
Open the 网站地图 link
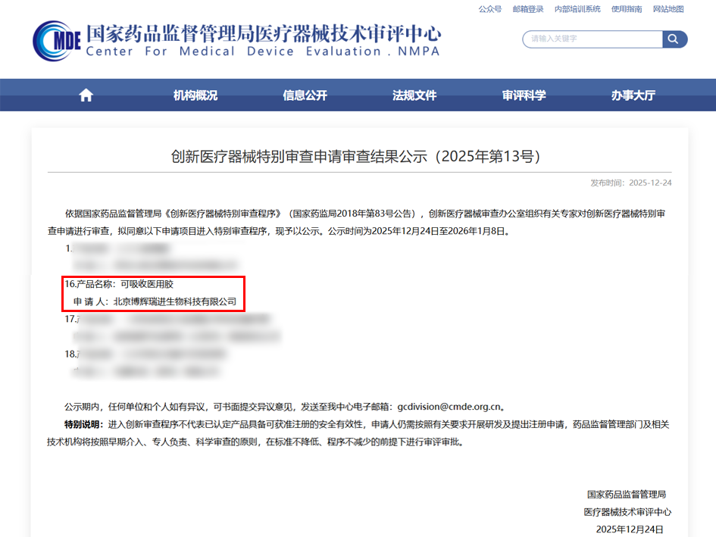668,9
